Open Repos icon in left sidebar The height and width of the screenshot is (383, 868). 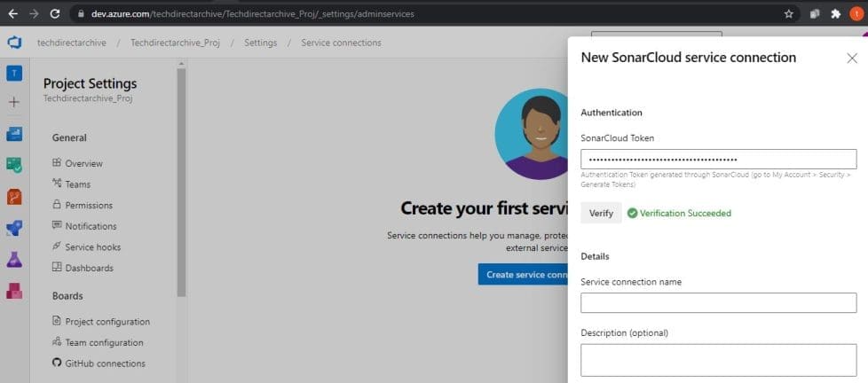pos(14,197)
